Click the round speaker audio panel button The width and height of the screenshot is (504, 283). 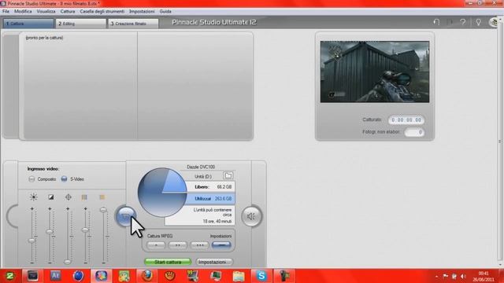pyautogui.click(x=252, y=216)
